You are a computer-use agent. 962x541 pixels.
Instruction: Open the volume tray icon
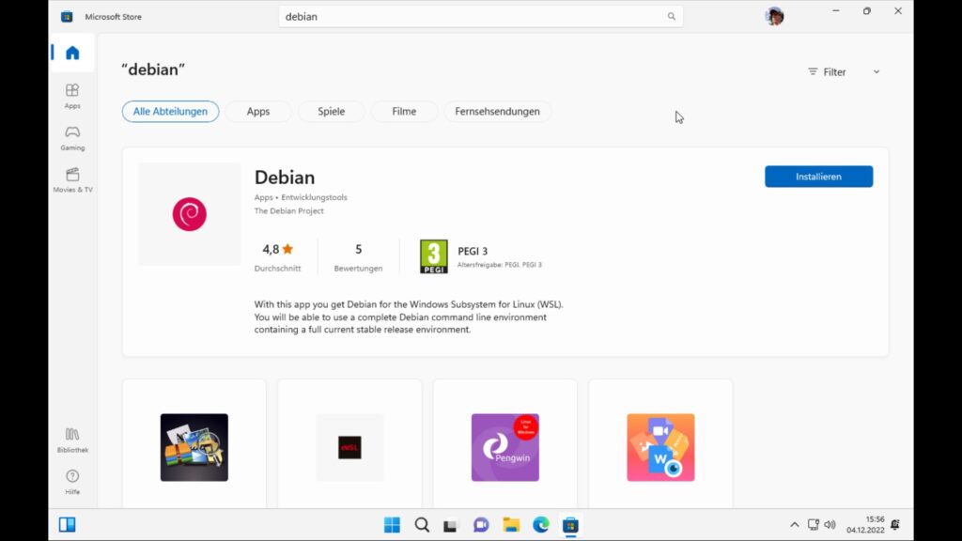[830, 525]
